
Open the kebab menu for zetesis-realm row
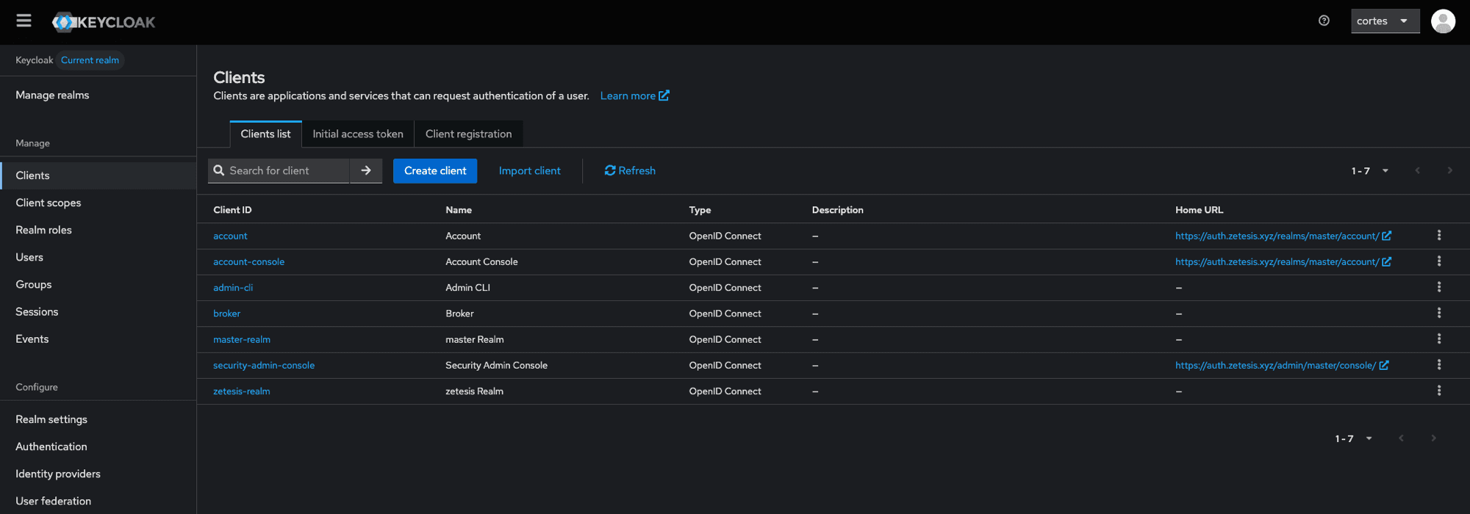tap(1438, 391)
